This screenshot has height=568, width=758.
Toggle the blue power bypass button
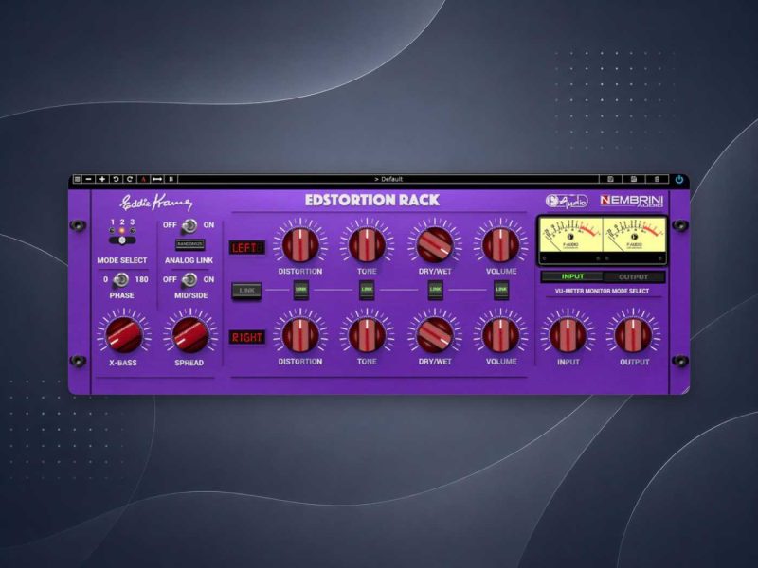679,179
